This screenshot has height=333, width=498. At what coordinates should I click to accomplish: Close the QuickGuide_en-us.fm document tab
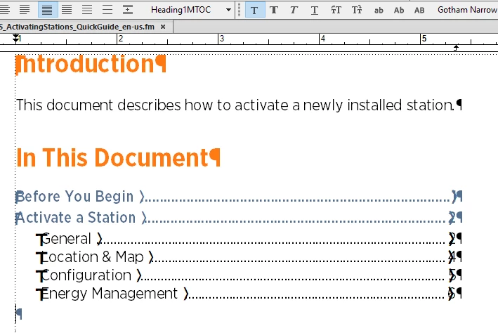(163, 27)
